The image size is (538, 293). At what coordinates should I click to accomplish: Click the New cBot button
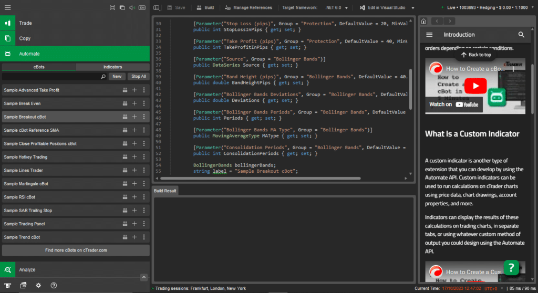click(x=117, y=77)
